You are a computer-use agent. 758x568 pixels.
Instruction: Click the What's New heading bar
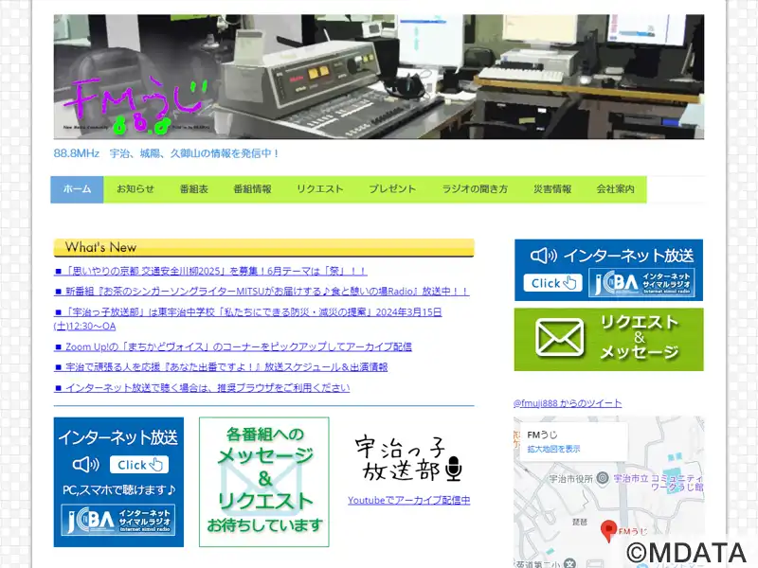264,247
